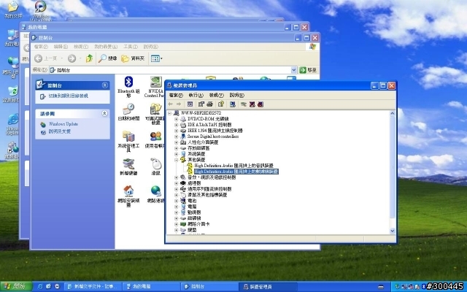Open the address bar dropdown in 控制台
467x292 pixels.
coord(293,70)
